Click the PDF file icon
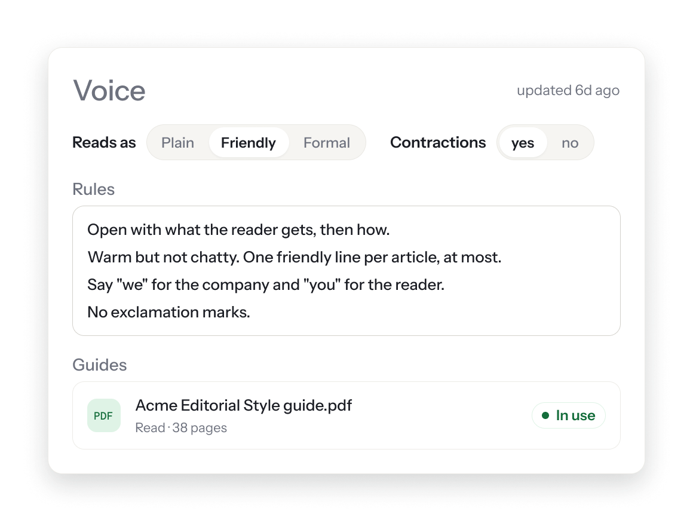This screenshot has height=526, width=693. click(104, 415)
